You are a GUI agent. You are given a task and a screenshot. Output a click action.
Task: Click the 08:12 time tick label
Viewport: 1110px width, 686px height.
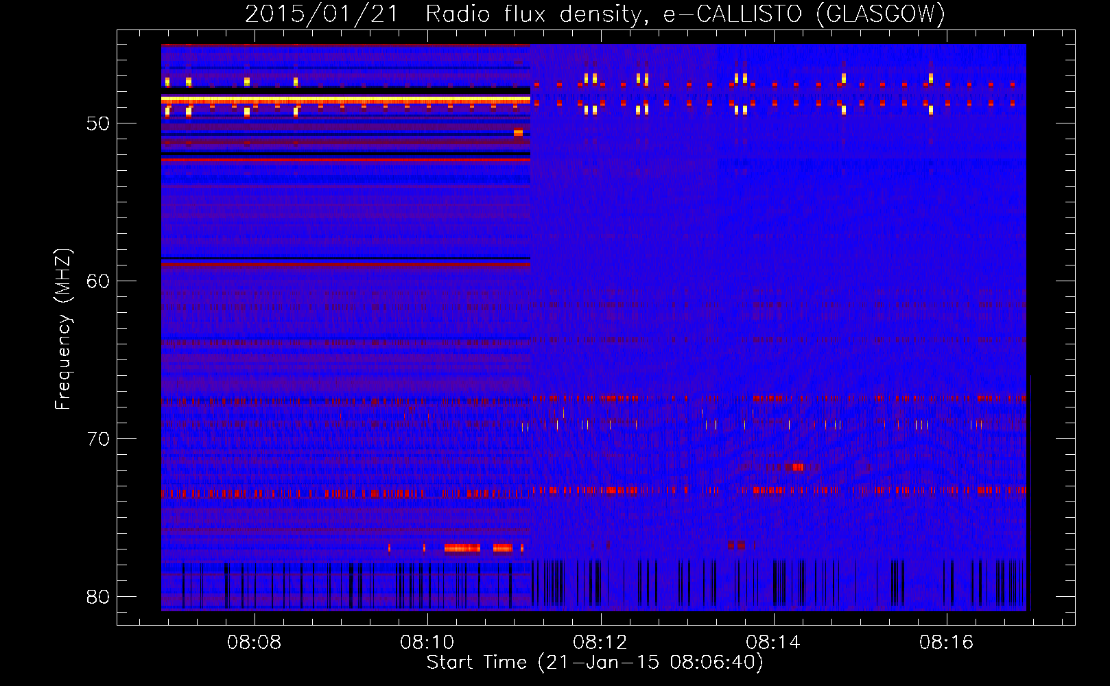pyautogui.click(x=600, y=642)
